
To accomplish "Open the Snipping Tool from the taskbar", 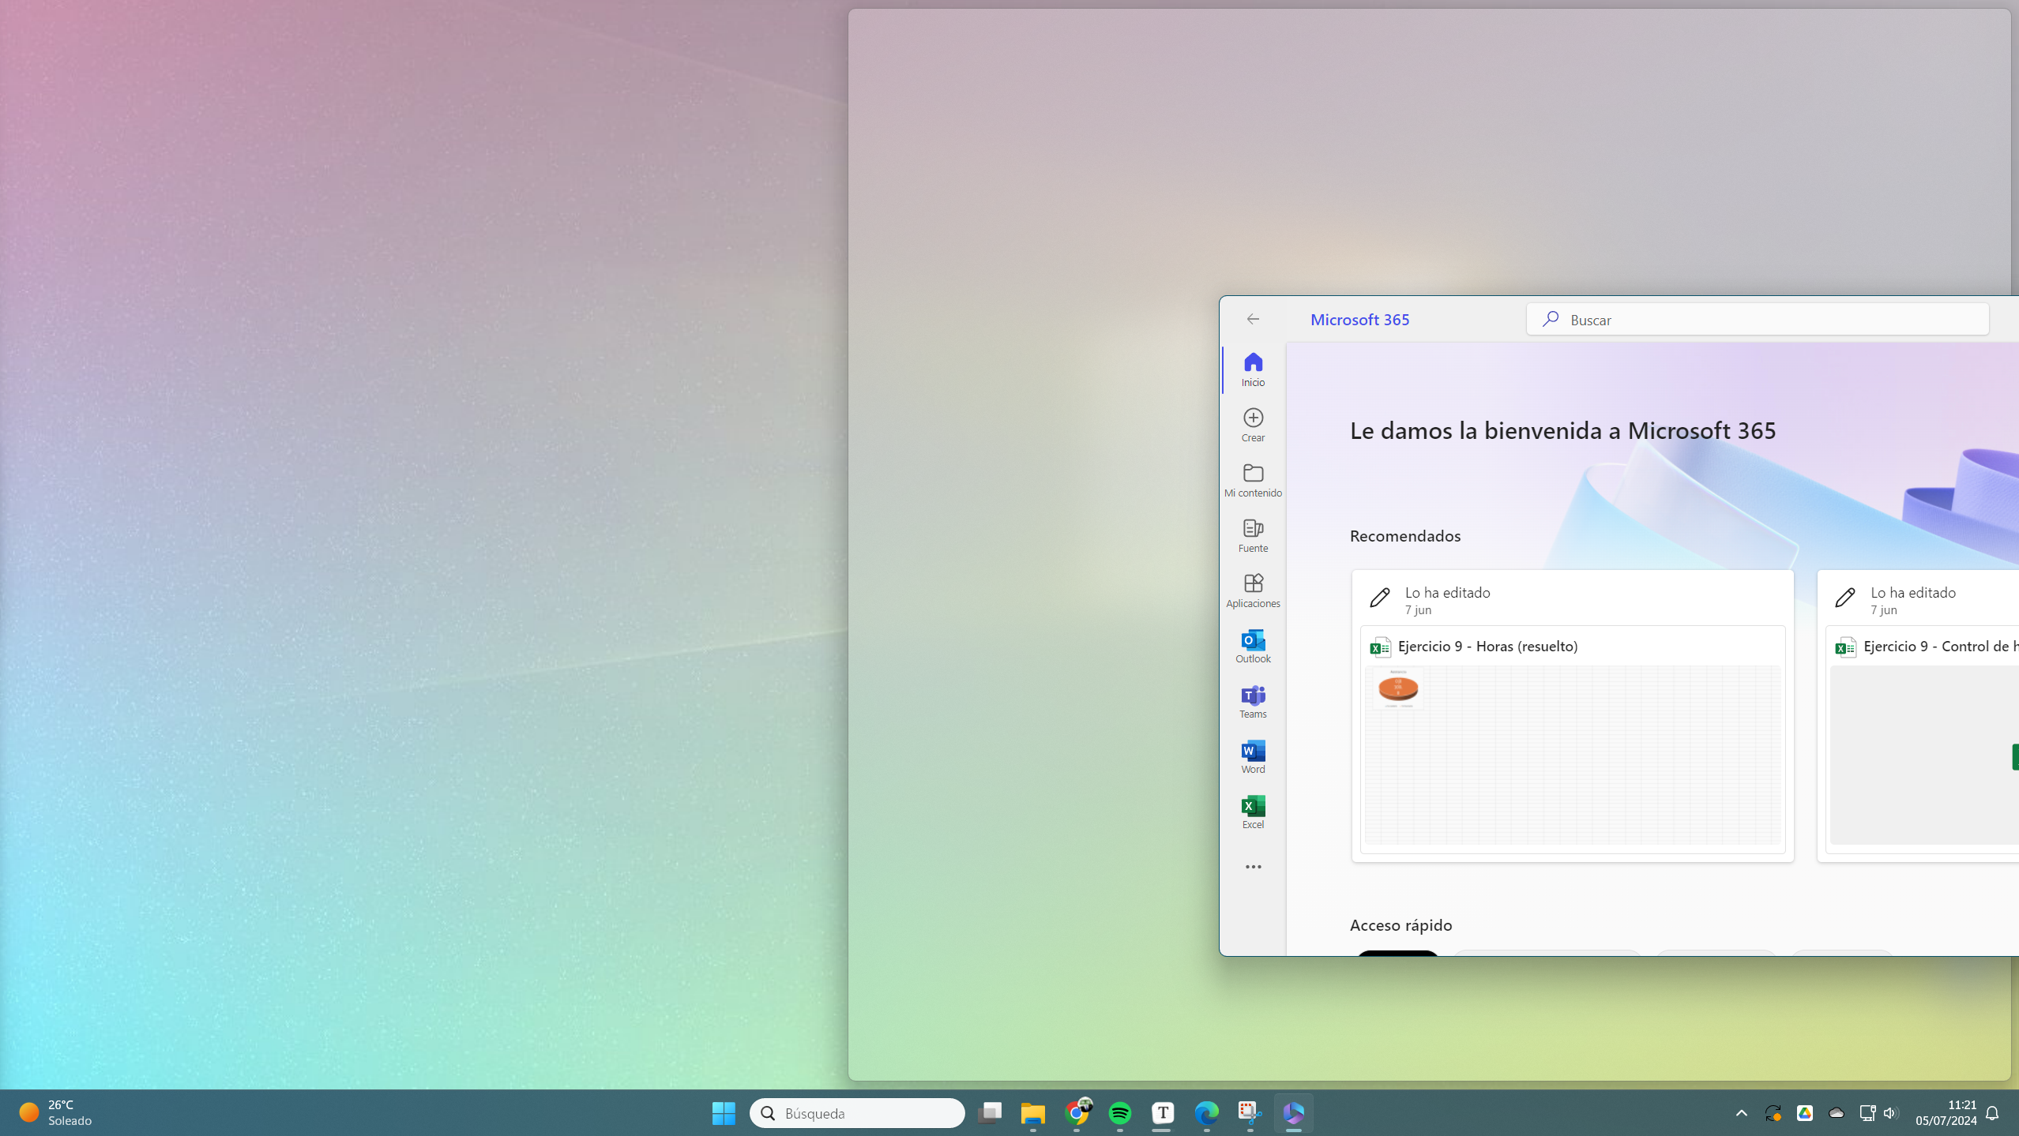I will (1250, 1113).
